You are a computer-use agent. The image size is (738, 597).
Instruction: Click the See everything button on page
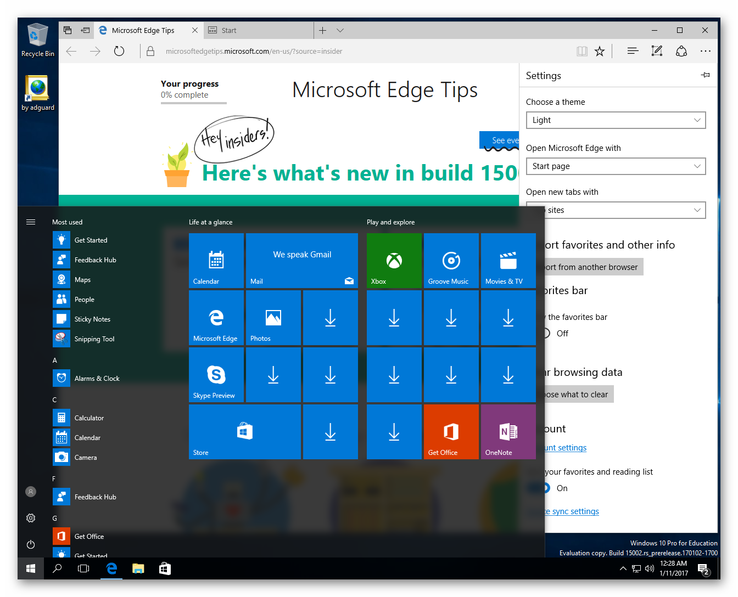pos(499,140)
